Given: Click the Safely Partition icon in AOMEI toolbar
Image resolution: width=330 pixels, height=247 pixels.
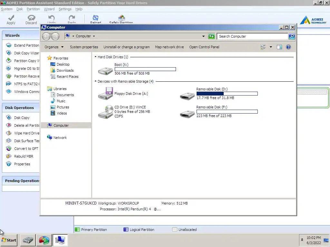Looking at the screenshot, I should [121, 18].
